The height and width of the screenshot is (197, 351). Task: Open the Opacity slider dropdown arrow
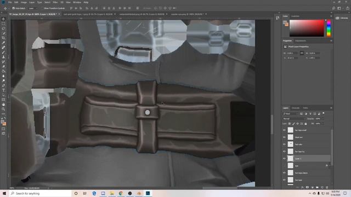[322, 119]
